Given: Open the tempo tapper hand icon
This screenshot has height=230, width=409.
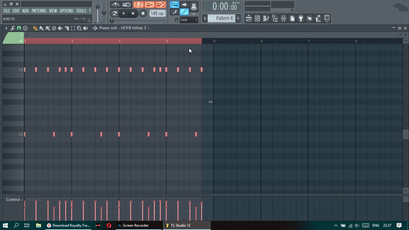Looking at the screenshot, I should 309,18.
